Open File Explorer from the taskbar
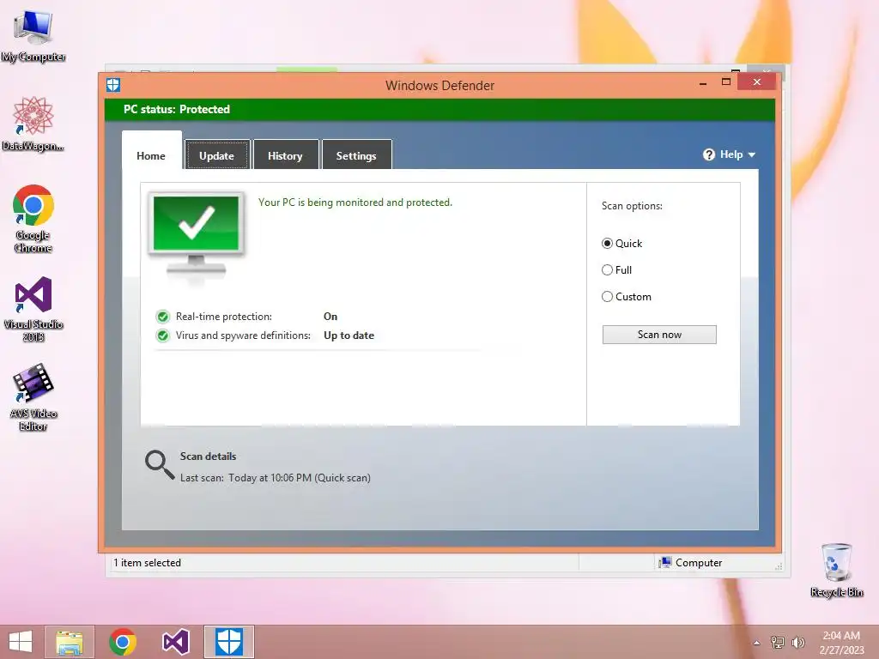Viewport: 879px width, 659px height. click(70, 642)
